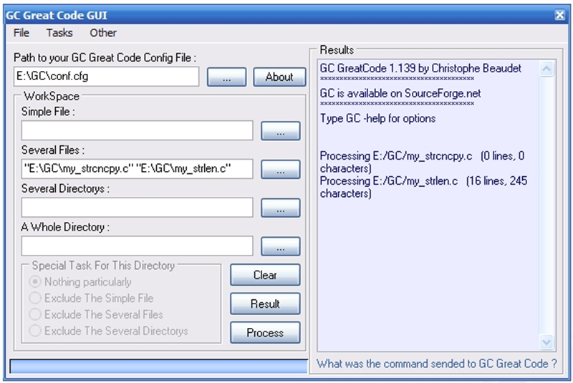Image resolution: width=573 pixels, height=383 pixels.
Task: Click the About button
Action: point(279,77)
